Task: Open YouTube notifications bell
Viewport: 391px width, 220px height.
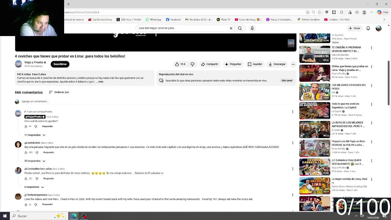Action: pyautogui.click(x=368, y=28)
